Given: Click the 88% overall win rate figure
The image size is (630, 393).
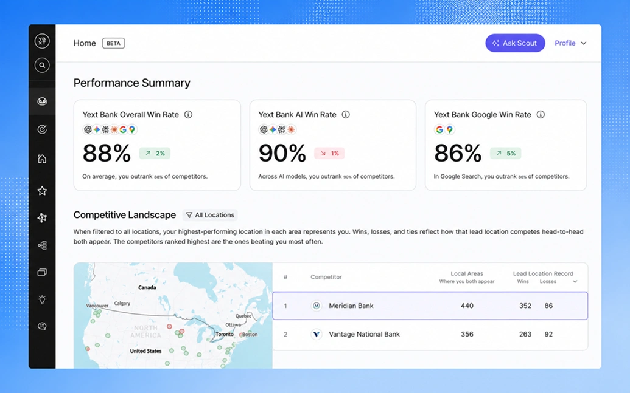Looking at the screenshot, I should (107, 153).
